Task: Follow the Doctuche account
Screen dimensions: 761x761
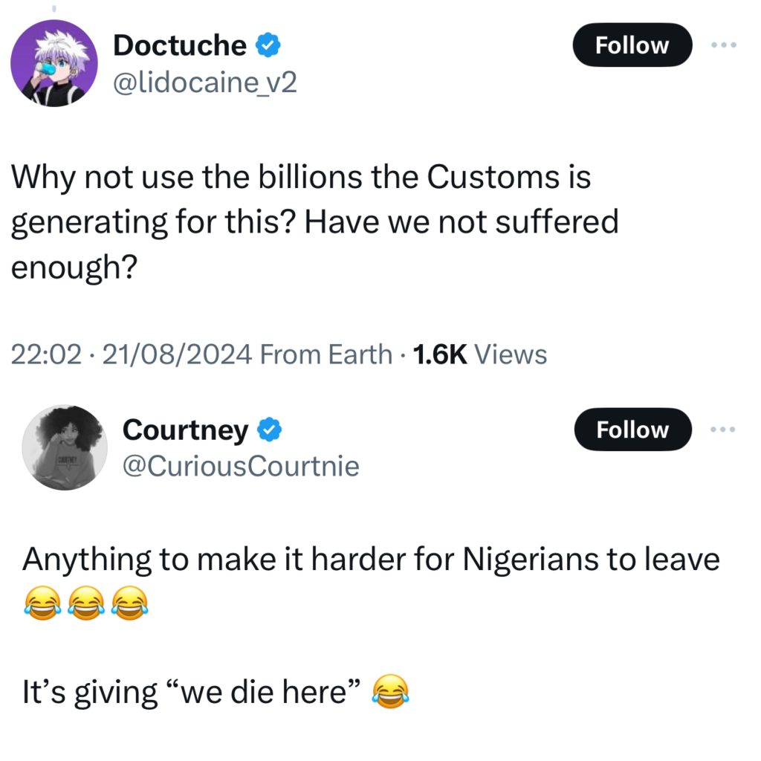Action: [x=632, y=45]
